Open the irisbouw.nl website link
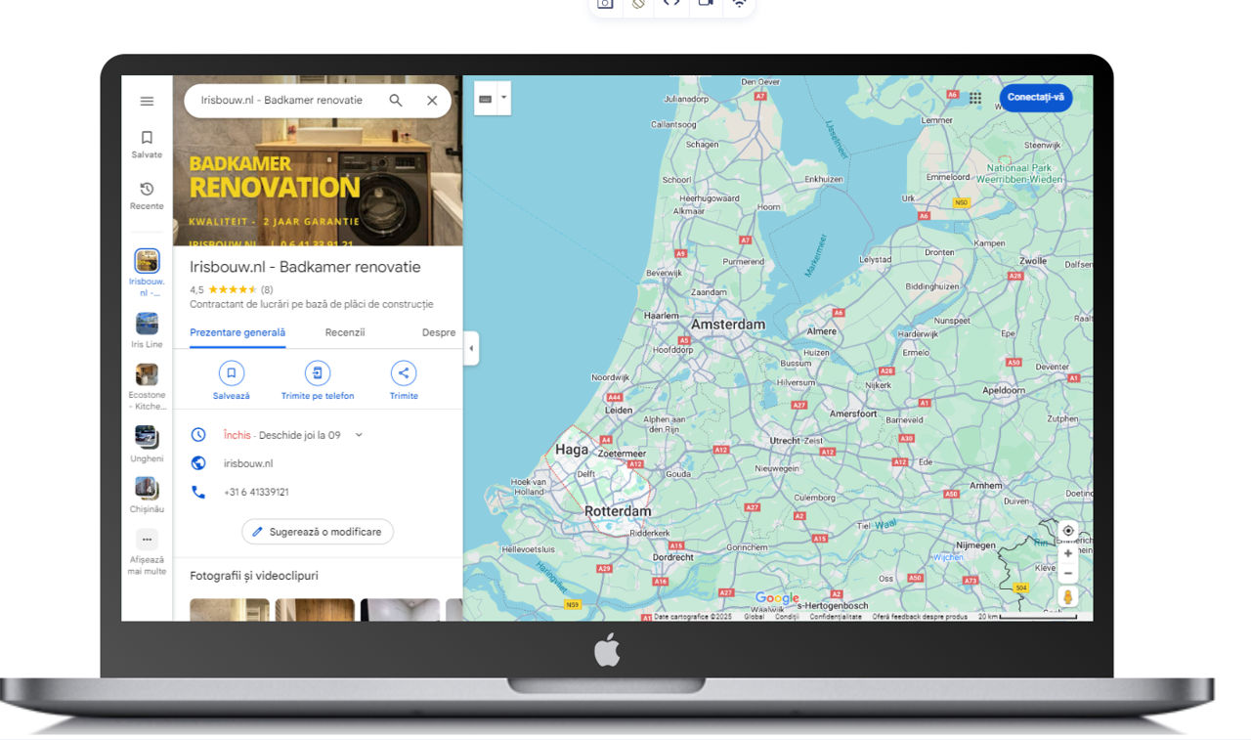The image size is (1251, 740). coord(248,463)
